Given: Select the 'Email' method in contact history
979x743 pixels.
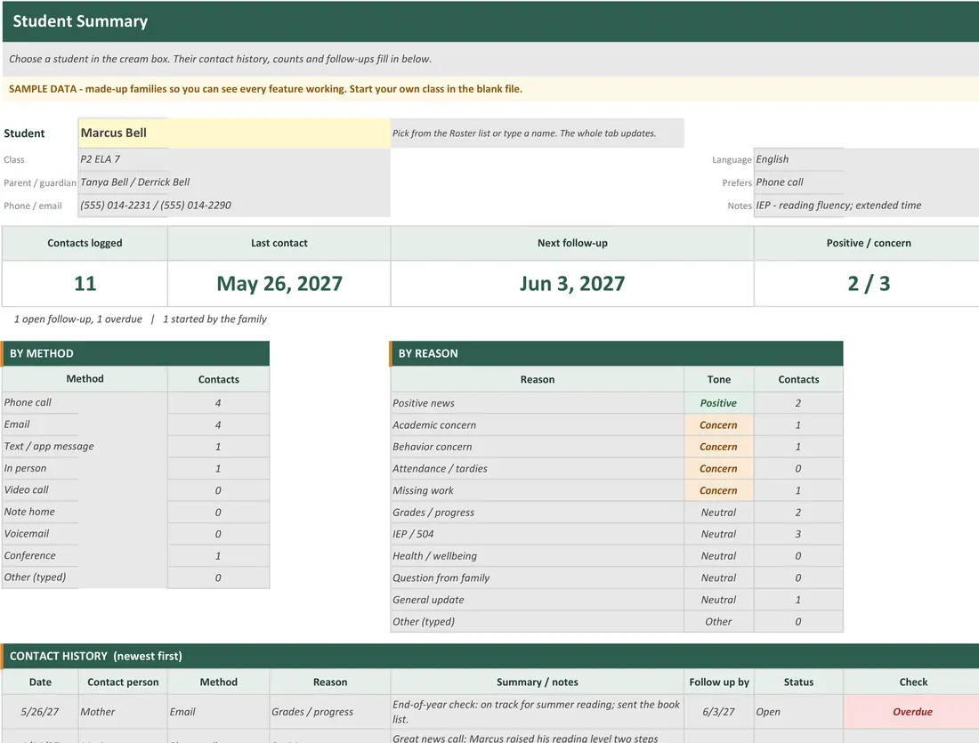Looking at the screenshot, I should 219,712.
